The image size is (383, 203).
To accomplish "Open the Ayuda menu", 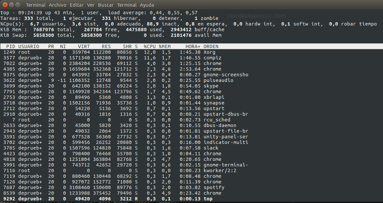I will tap(147, 5).
